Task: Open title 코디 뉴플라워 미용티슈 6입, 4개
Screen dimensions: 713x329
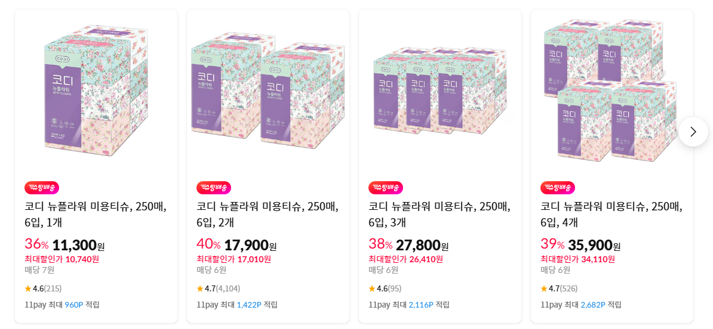Action: point(611,215)
